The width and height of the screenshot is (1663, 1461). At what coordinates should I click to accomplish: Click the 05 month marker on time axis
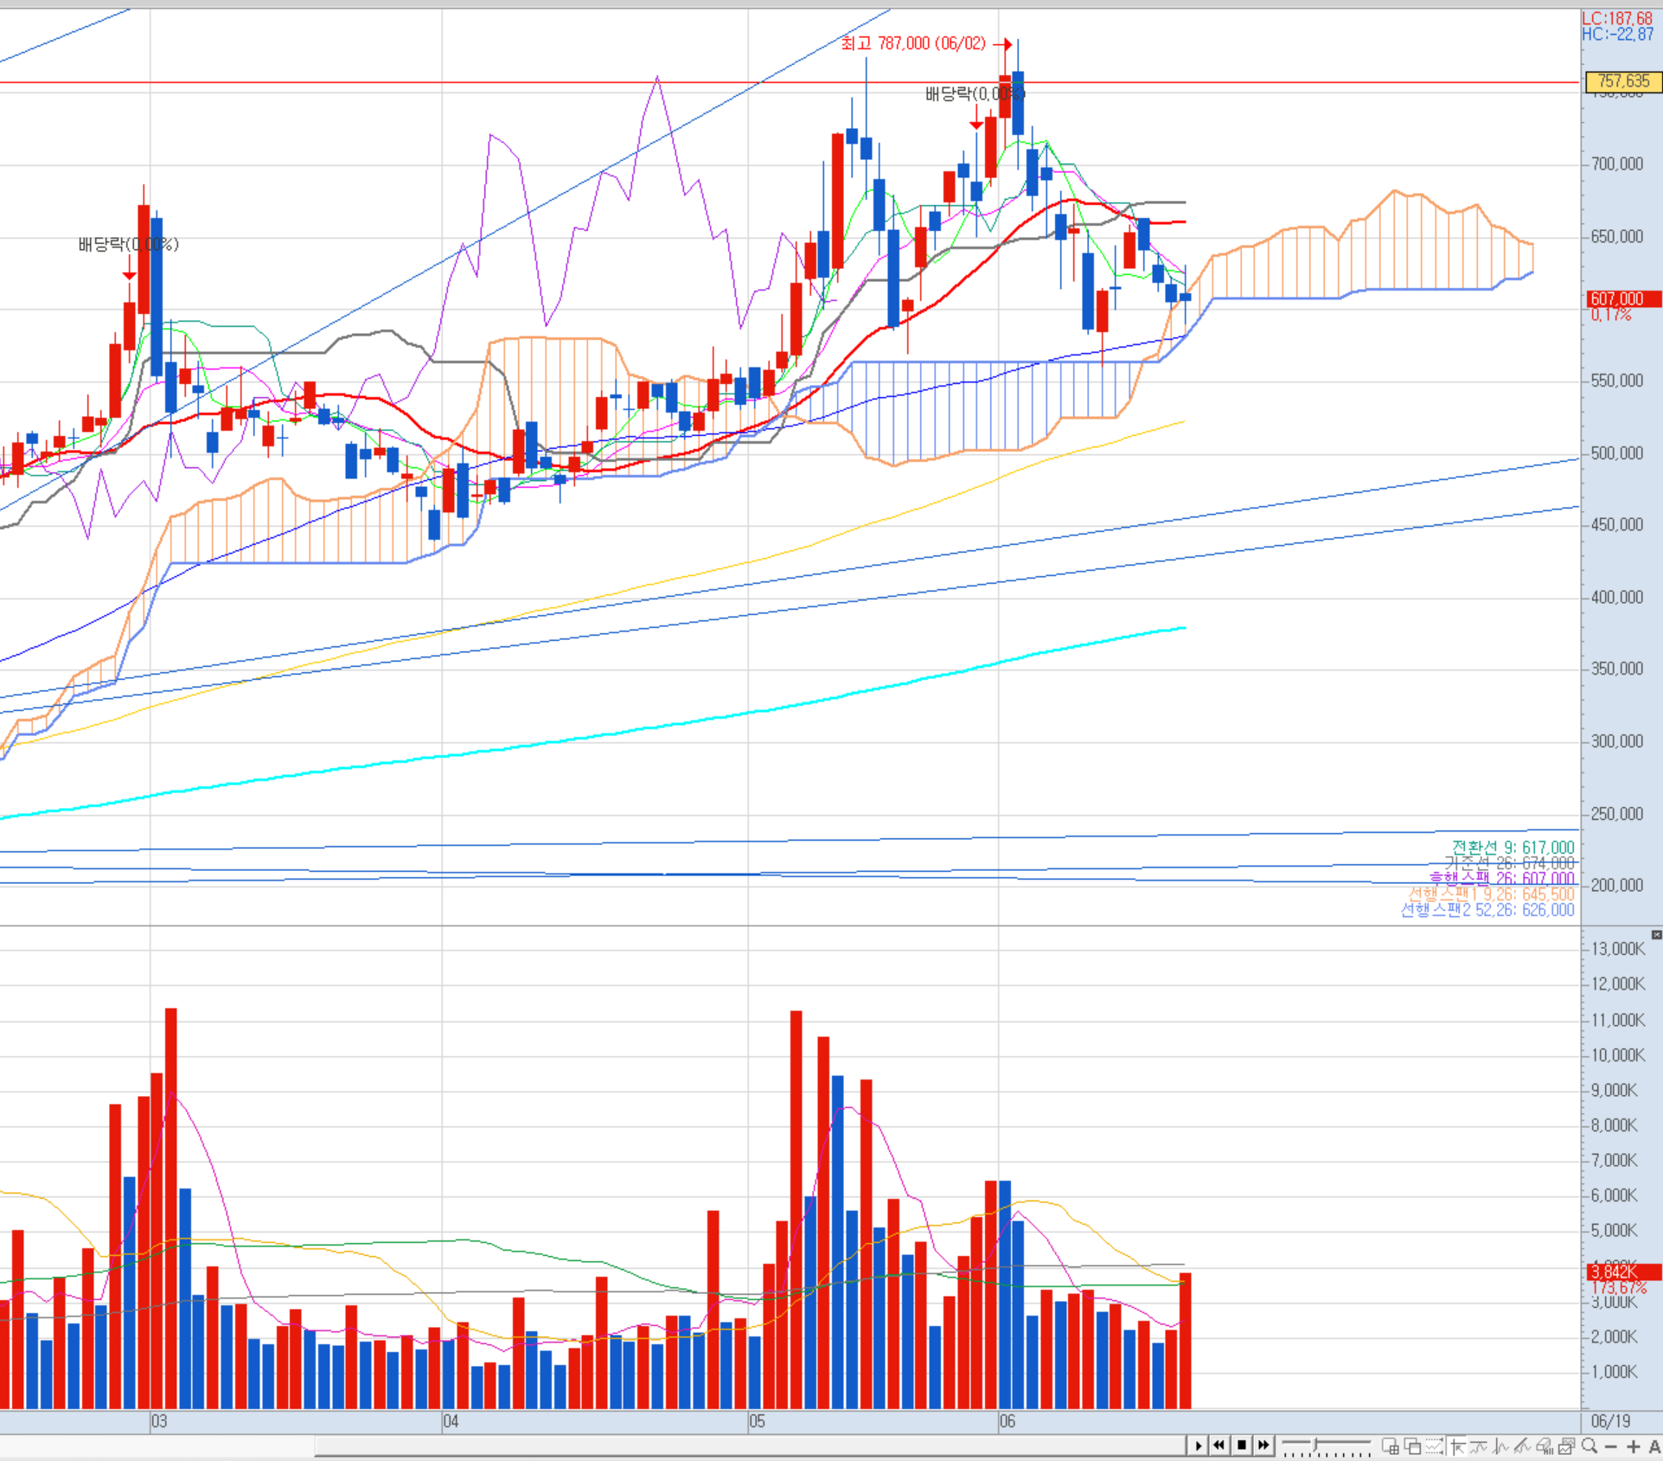click(757, 1421)
